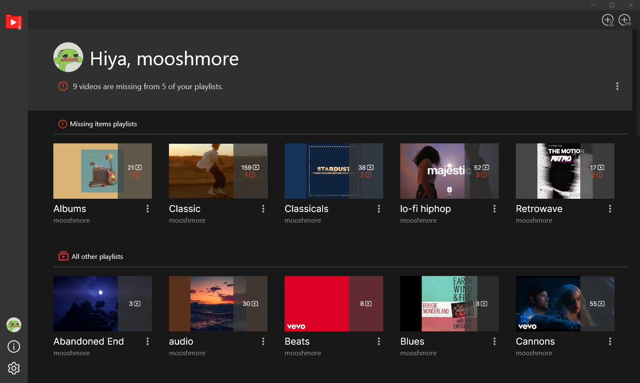Open the info icon in sidebar
The height and width of the screenshot is (383, 640).
pyautogui.click(x=14, y=347)
